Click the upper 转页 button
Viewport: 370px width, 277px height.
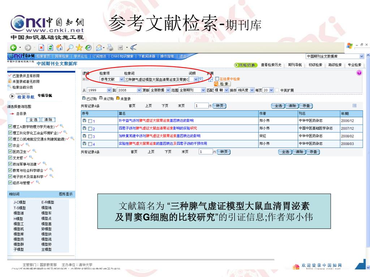coord(219,106)
